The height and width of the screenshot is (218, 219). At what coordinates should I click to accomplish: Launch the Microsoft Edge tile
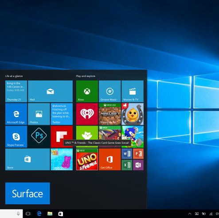[16, 114]
